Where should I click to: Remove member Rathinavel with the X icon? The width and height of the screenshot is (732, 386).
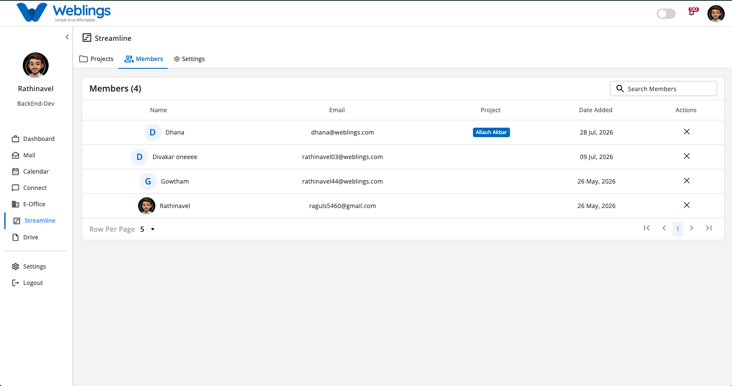pos(687,205)
